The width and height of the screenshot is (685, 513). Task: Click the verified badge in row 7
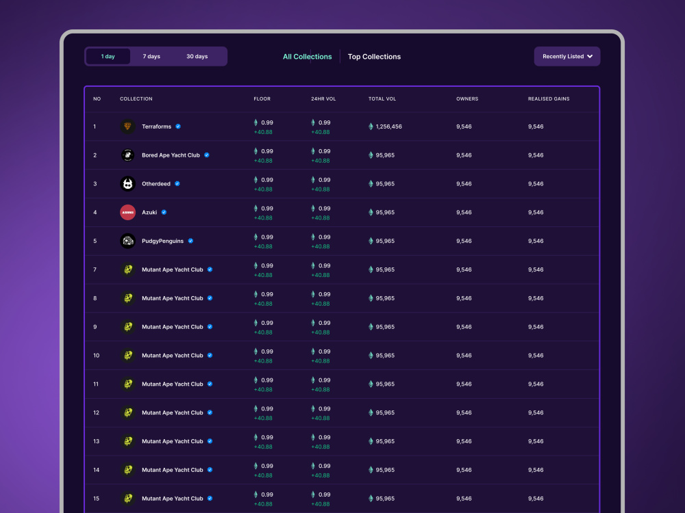click(x=210, y=269)
